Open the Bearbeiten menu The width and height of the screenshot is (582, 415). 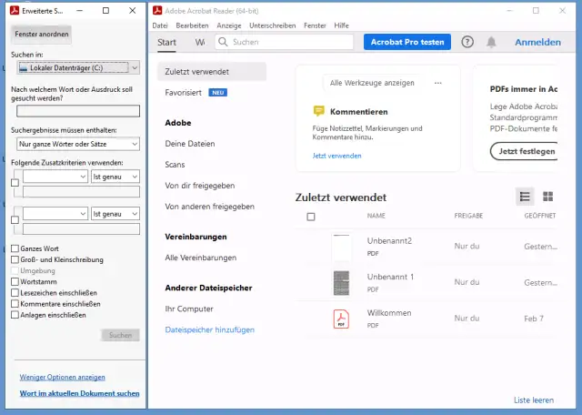tap(192, 25)
